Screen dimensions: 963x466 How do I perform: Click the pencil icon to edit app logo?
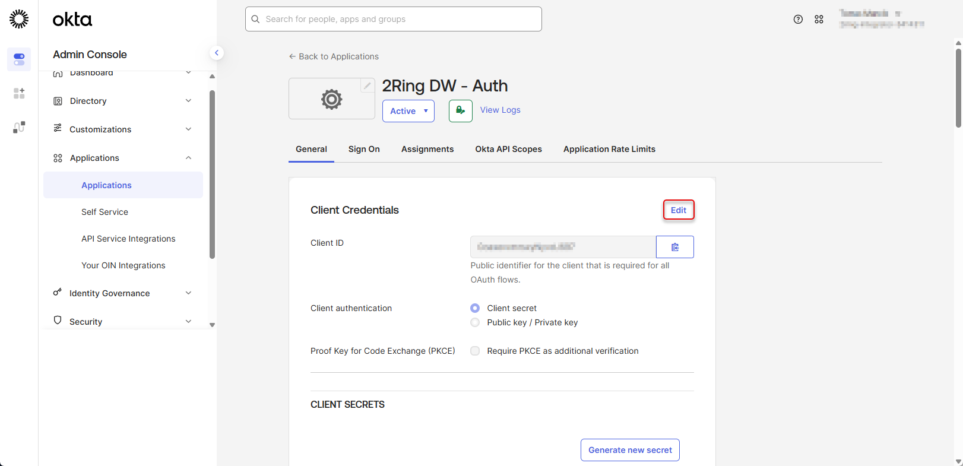[368, 86]
